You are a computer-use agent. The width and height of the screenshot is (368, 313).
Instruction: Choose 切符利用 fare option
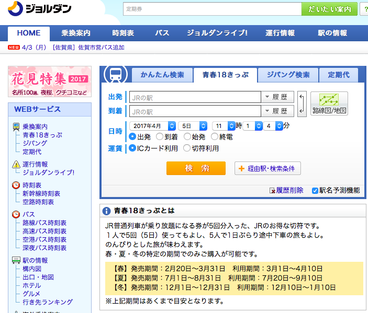click(x=187, y=148)
